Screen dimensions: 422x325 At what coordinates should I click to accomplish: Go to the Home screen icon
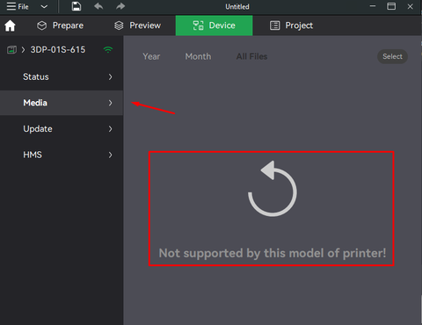(x=10, y=25)
